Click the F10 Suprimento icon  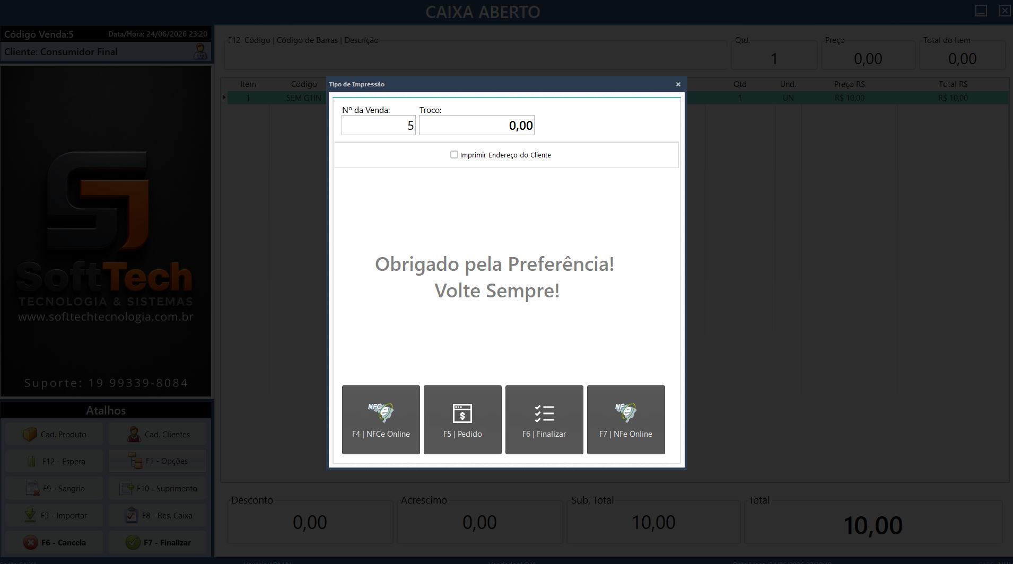(x=127, y=488)
